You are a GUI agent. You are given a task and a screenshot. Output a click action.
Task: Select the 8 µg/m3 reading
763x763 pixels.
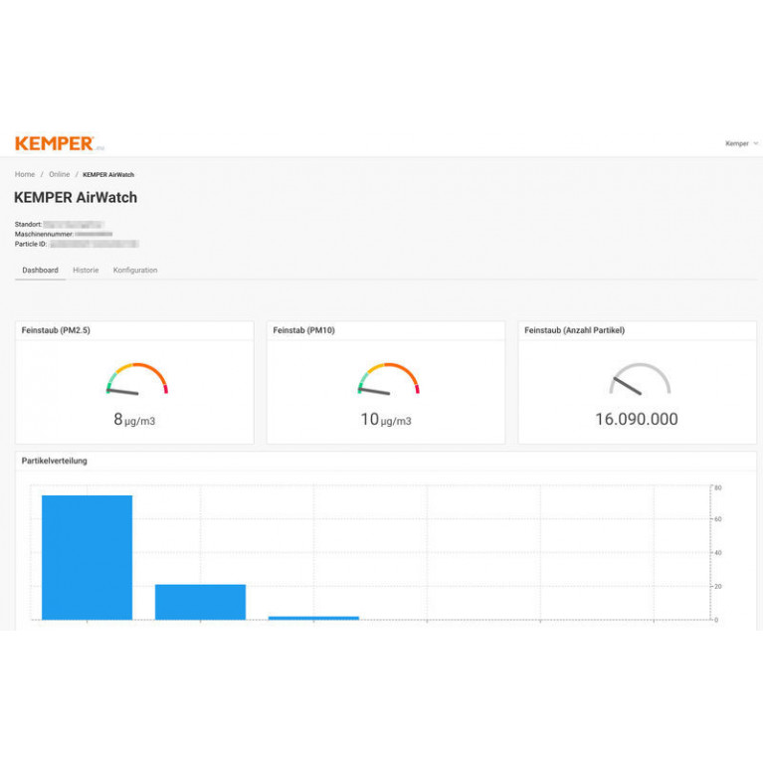(x=134, y=420)
